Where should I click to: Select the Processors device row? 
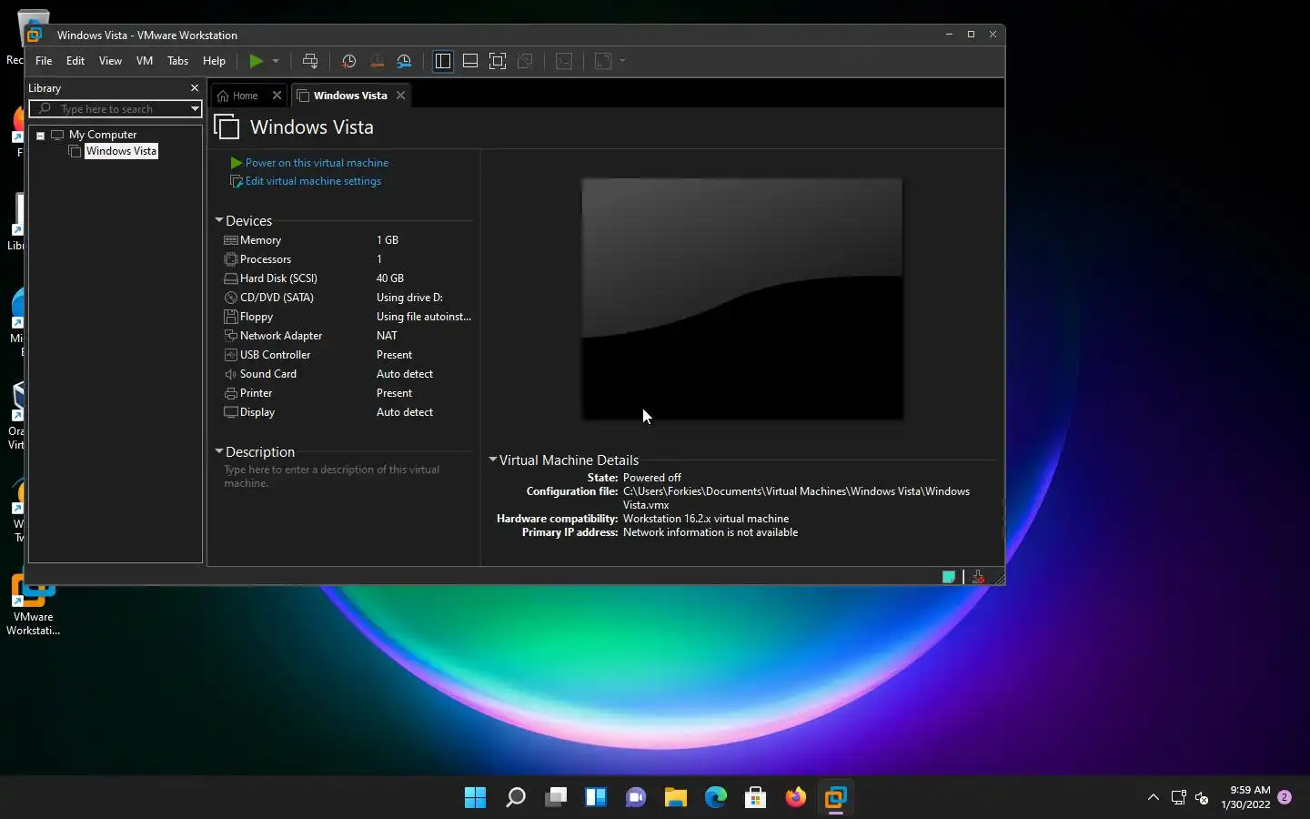pyautogui.click(x=348, y=259)
